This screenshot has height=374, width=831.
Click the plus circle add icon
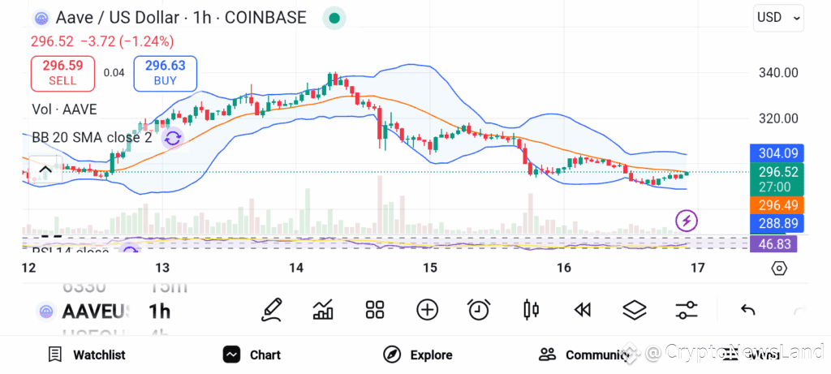point(427,310)
